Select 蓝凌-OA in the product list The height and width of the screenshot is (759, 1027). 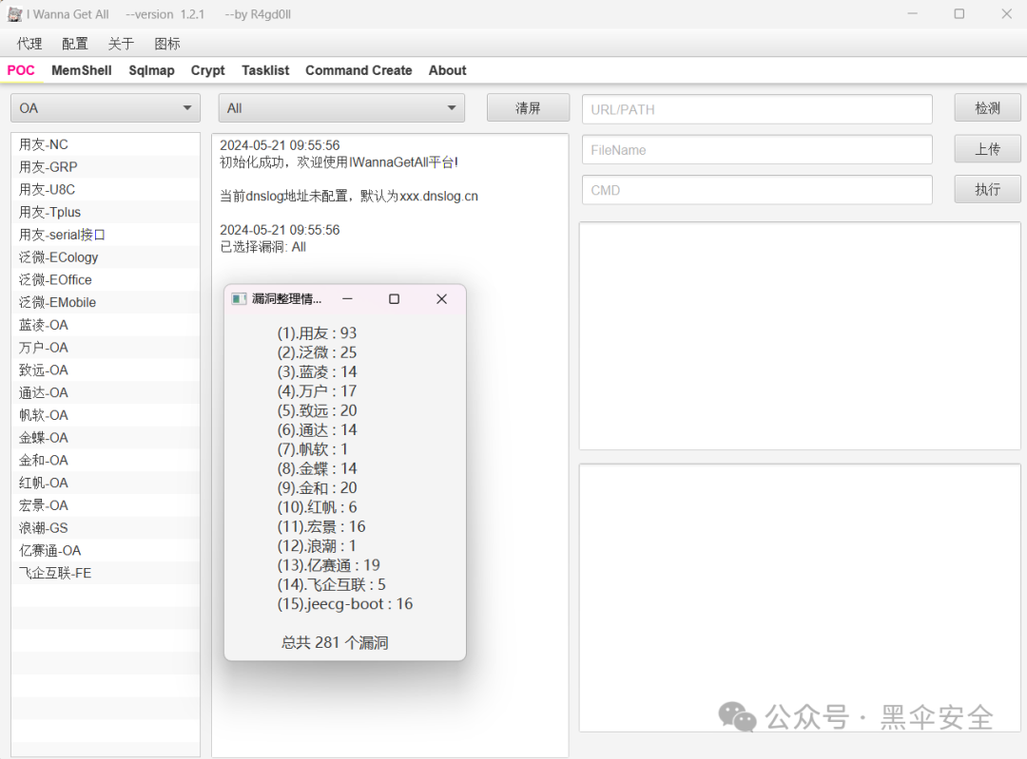pyautogui.click(x=106, y=325)
